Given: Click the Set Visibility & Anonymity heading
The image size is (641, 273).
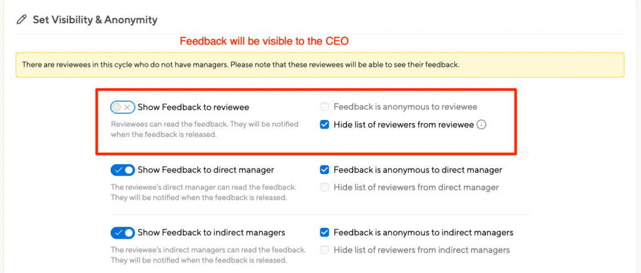Looking at the screenshot, I should pos(95,19).
